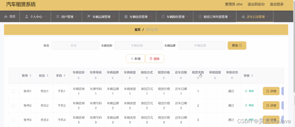The image size is (295, 127).
Task: Click the 管理员 abo account text
Action: pyautogui.click(x=234, y=4)
